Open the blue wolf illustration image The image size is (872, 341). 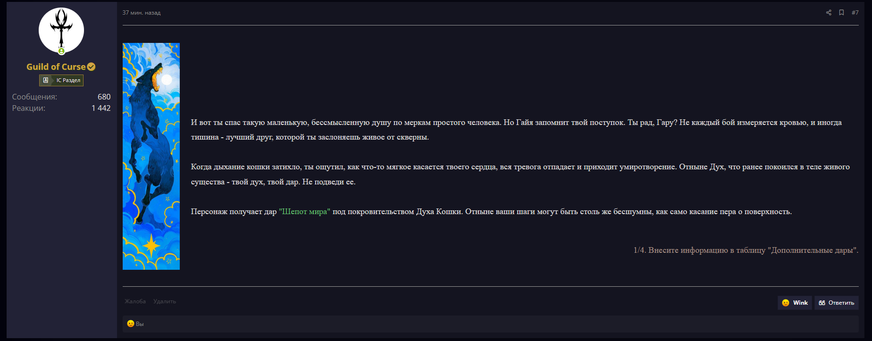[151, 156]
